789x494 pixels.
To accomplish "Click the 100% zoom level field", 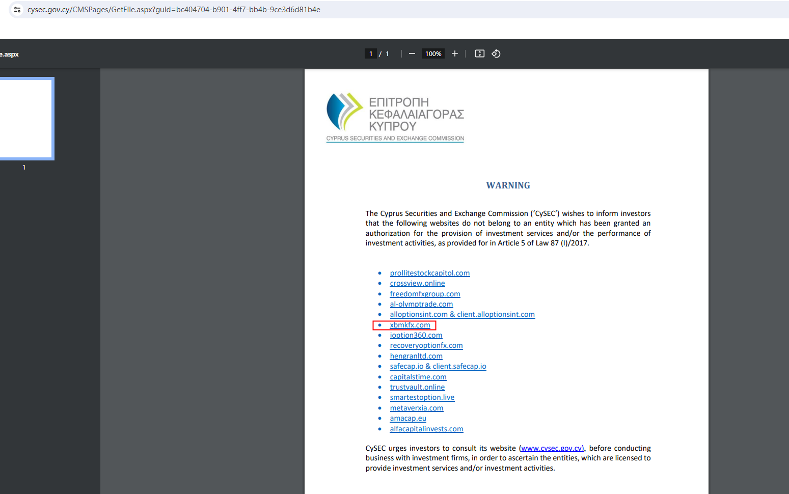I will click(x=433, y=53).
